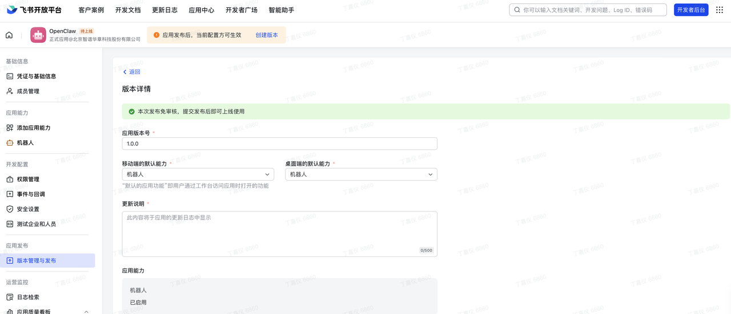Image resolution: width=731 pixels, height=314 pixels.
Task: Click the home icon in the header
Action: (9, 35)
